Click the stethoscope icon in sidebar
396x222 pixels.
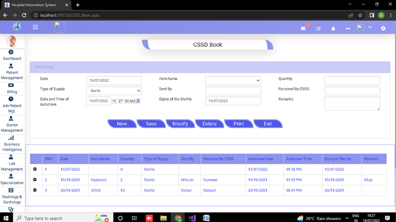coord(11,209)
